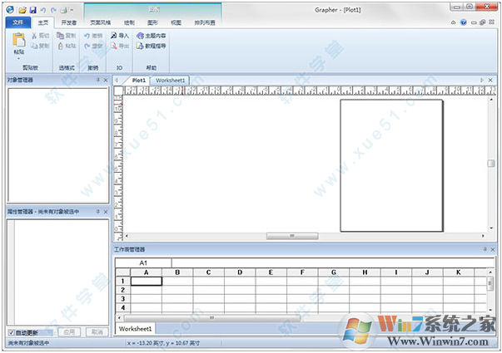
Task: Select the Home ribbon tab
Action: 43,22
